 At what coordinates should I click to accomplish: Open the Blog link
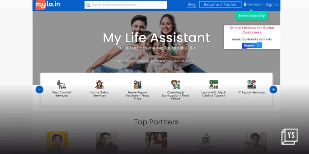pyautogui.click(x=192, y=5)
